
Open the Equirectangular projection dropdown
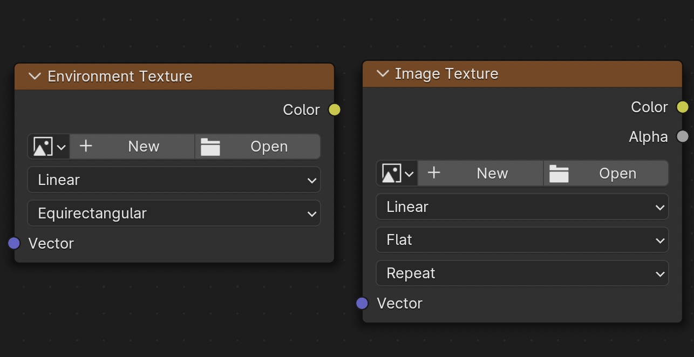[174, 214]
